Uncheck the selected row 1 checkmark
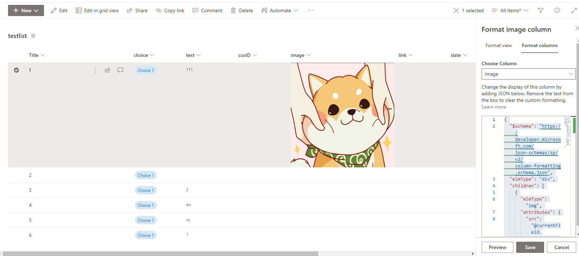This screenshot has height=256, width=579. (16, 70)
